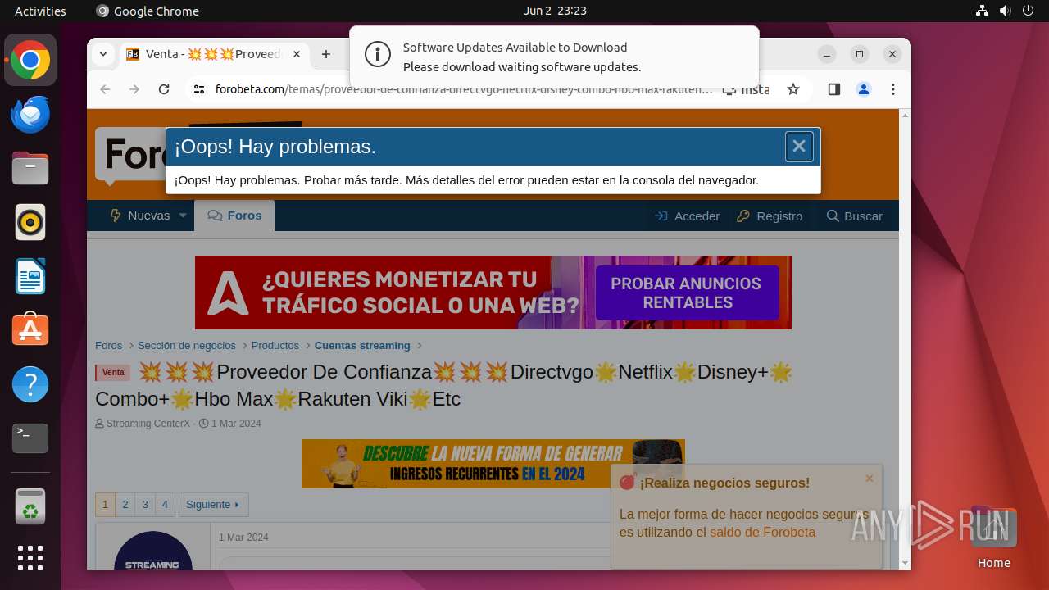Go to page 4 of thread
This screenshot has height=590, width=1049.
[x=165, y=505]
